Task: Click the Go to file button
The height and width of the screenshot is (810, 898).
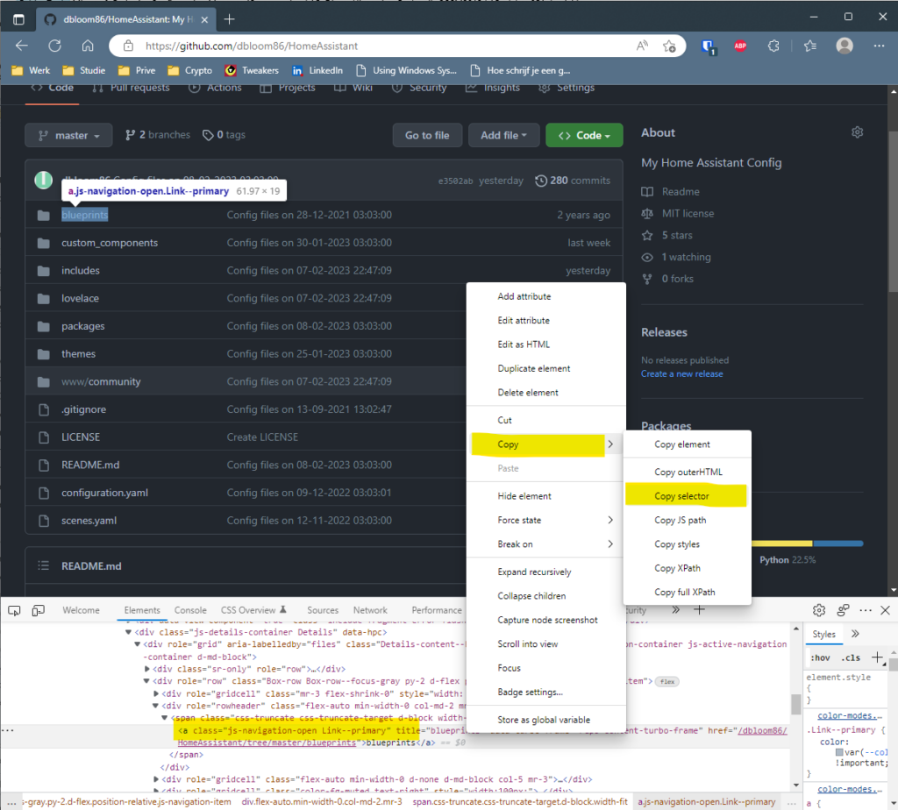Action: (x=427, y=135)
